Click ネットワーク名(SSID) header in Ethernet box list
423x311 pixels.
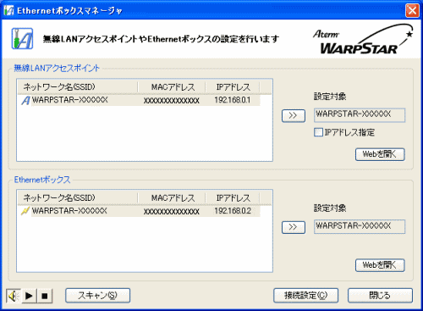(78, 198)
